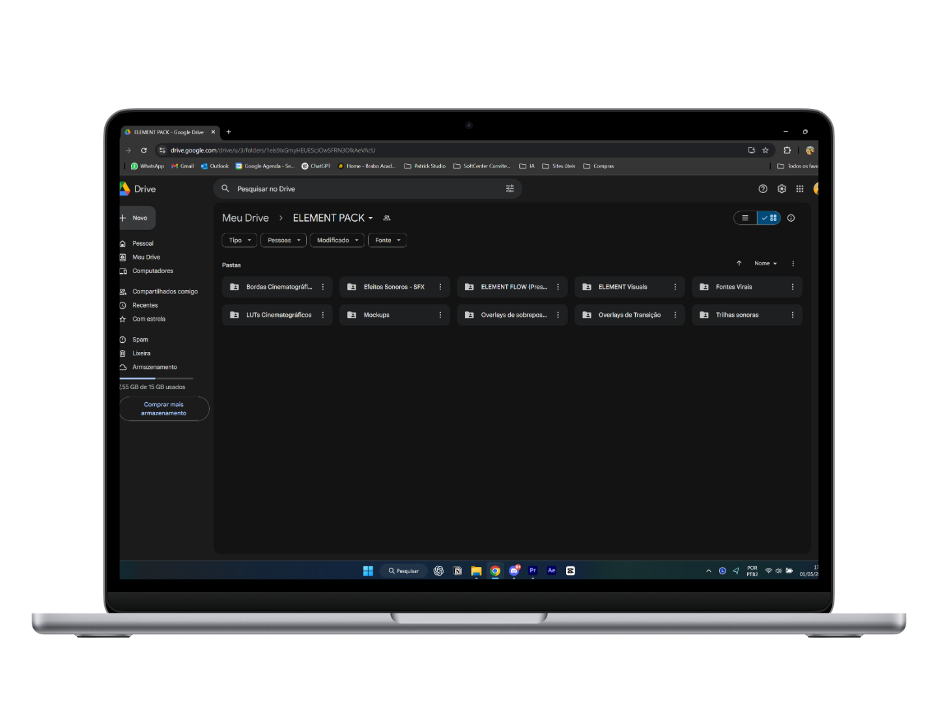Go to Compartilhados comigo section

pyautogui.click(x=164, y=292)
